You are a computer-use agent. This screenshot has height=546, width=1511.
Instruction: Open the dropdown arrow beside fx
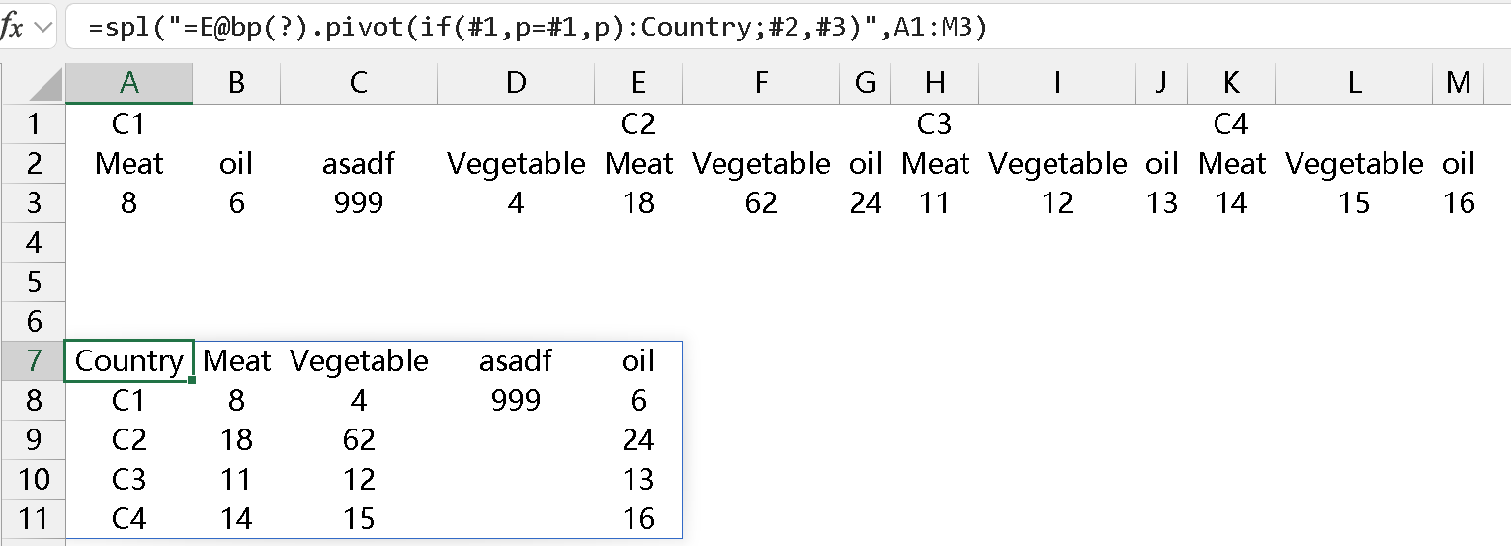click(x=43, y=28)
